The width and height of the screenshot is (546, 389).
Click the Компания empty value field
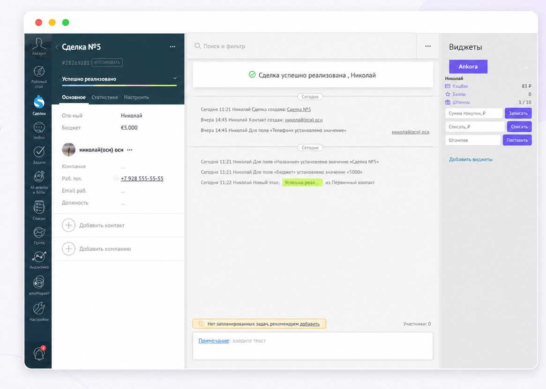pyautogui.click(x=123, y=167)
